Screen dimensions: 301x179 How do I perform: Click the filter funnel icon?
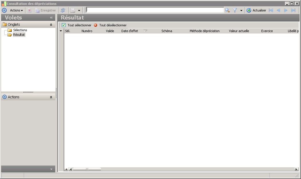pyautogui.click(x=235, y=10)
